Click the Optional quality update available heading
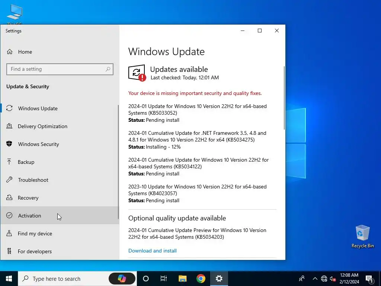This screenshot has width=381, height=286. click(177, 218)
